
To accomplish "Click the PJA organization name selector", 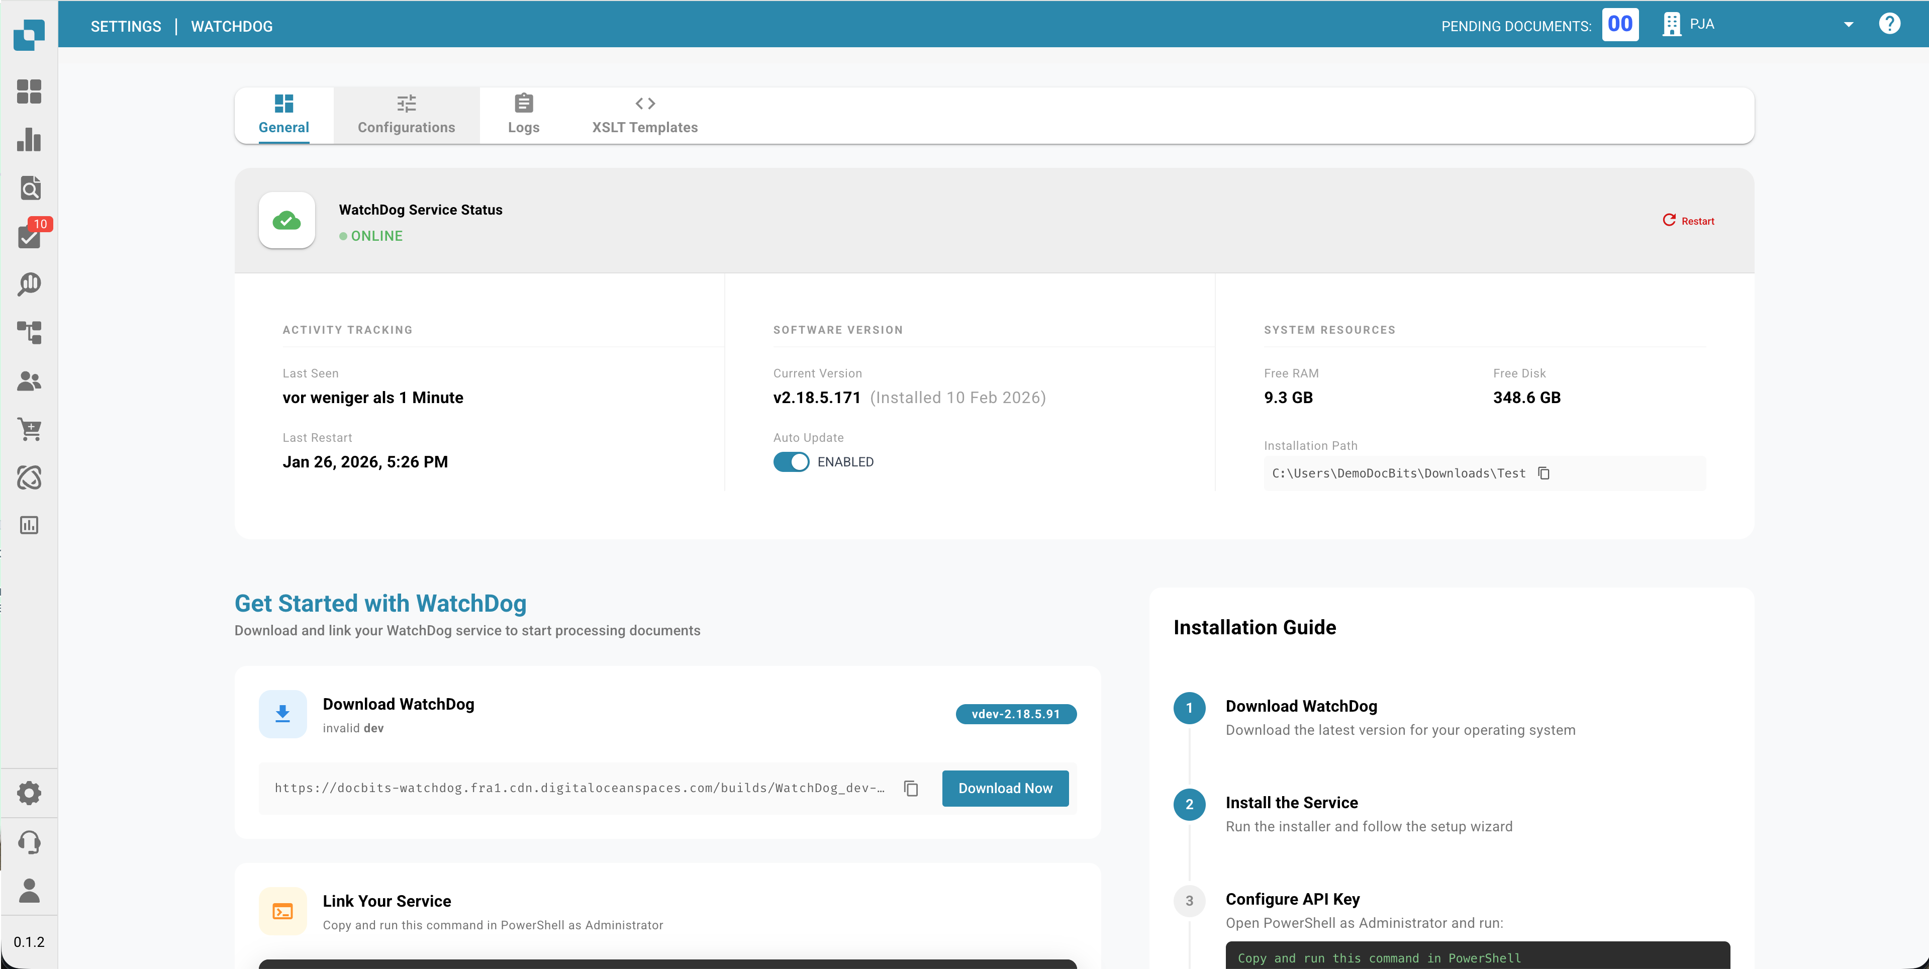I will tap(1701, 25).
